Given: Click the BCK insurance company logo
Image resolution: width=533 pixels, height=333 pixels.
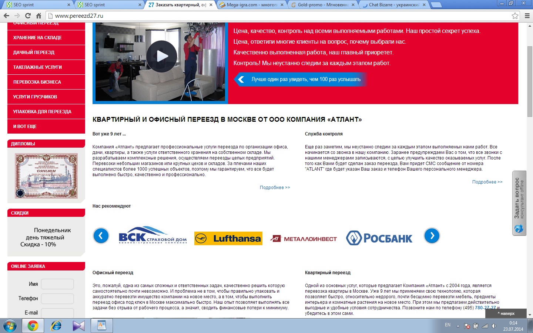Looking at the screenshot, I should click(152, 236).
